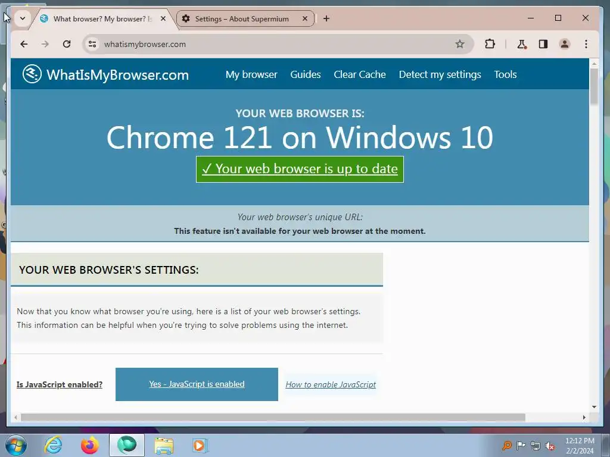Open Action Center flag tray icon
This screenshot has height=457, width=610.
tap(521, 446)
